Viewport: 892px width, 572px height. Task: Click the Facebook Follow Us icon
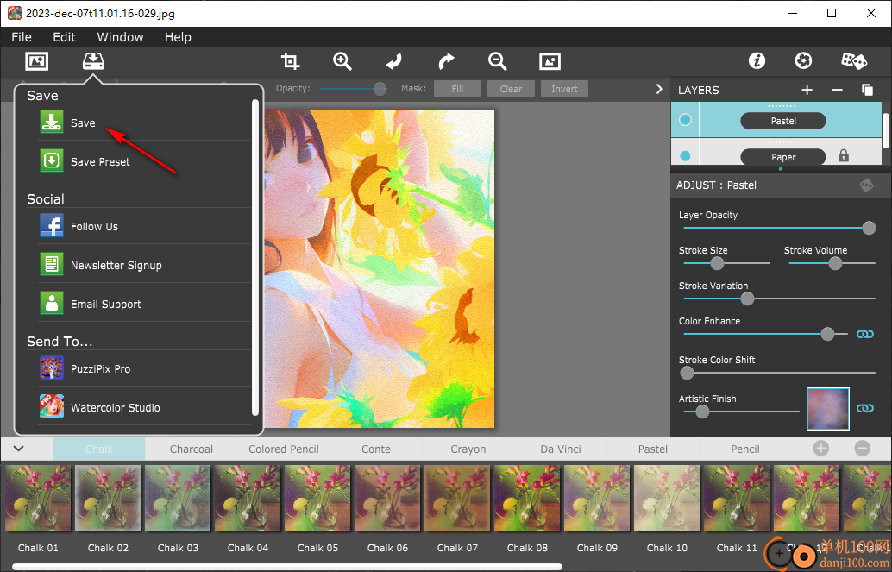coord(52,226)
